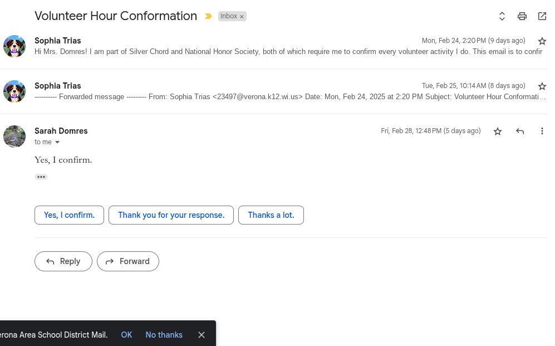Screen dimensions: 555x346
Task: Open Sarah Domres's profile picture
Action: coord(14,137)
